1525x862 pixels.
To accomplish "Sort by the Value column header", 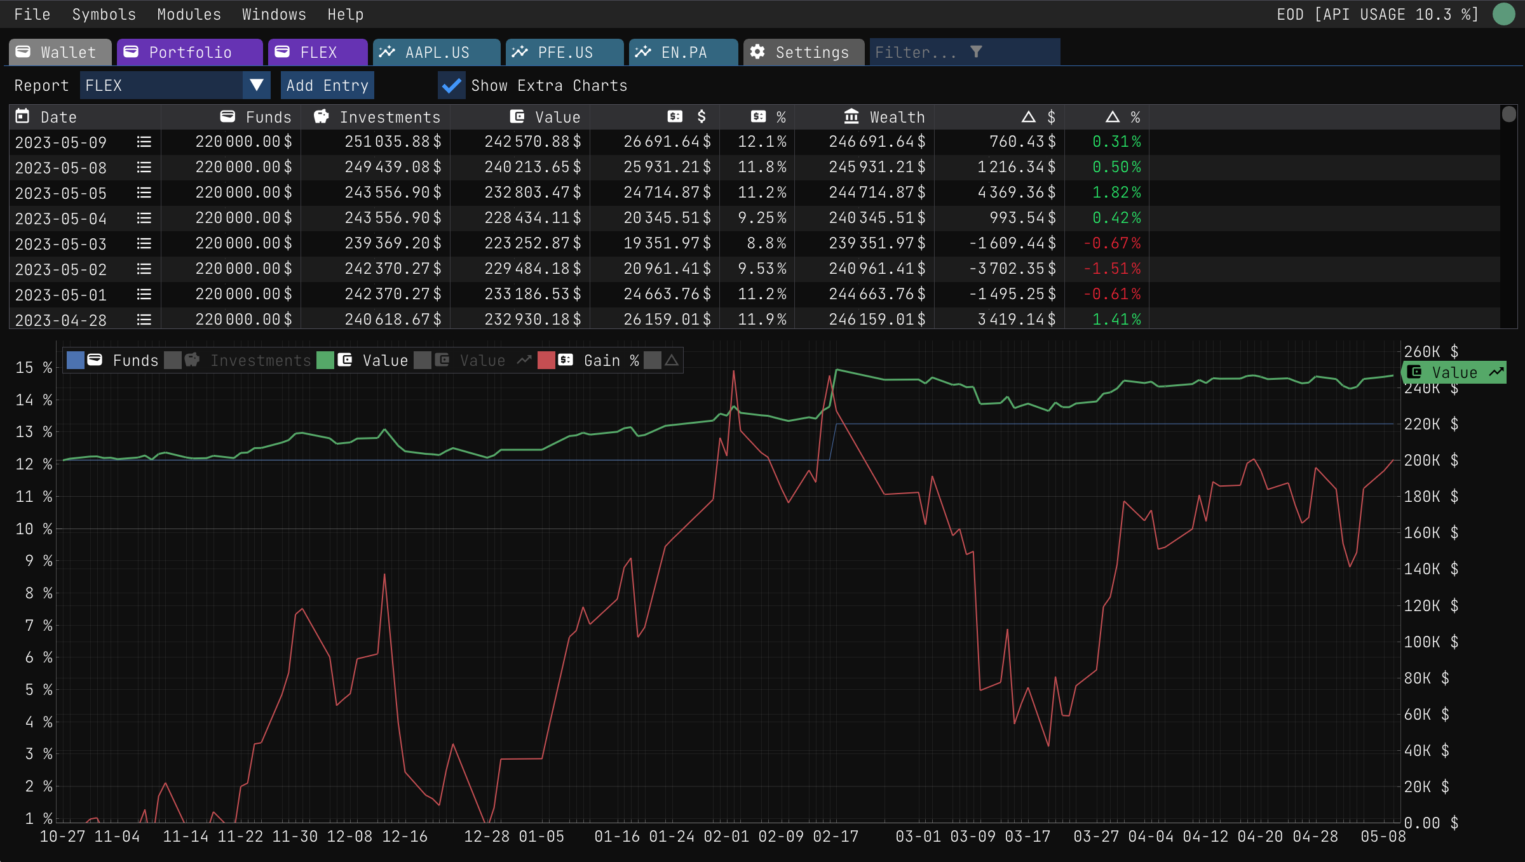I will click(520, 117).
